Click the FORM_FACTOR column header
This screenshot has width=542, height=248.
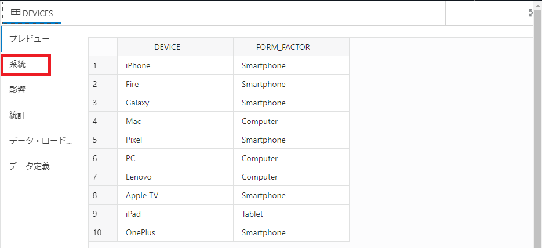tap(283, 48)
